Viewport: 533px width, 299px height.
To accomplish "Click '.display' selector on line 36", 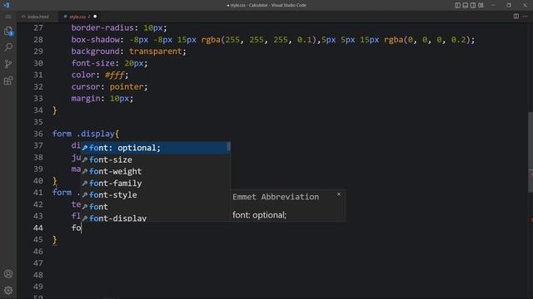I will (x=96, y=134).
